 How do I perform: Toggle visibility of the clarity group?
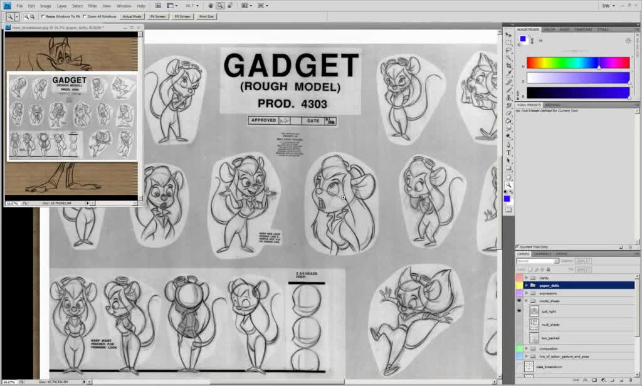tap(519, 278)
